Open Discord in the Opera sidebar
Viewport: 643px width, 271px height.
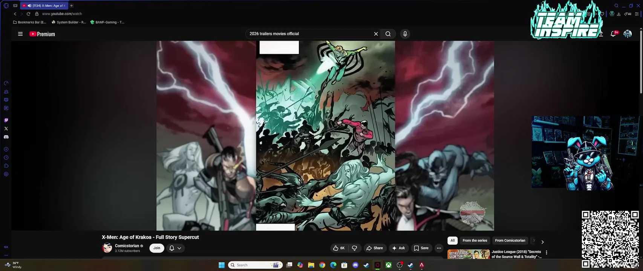6,137
